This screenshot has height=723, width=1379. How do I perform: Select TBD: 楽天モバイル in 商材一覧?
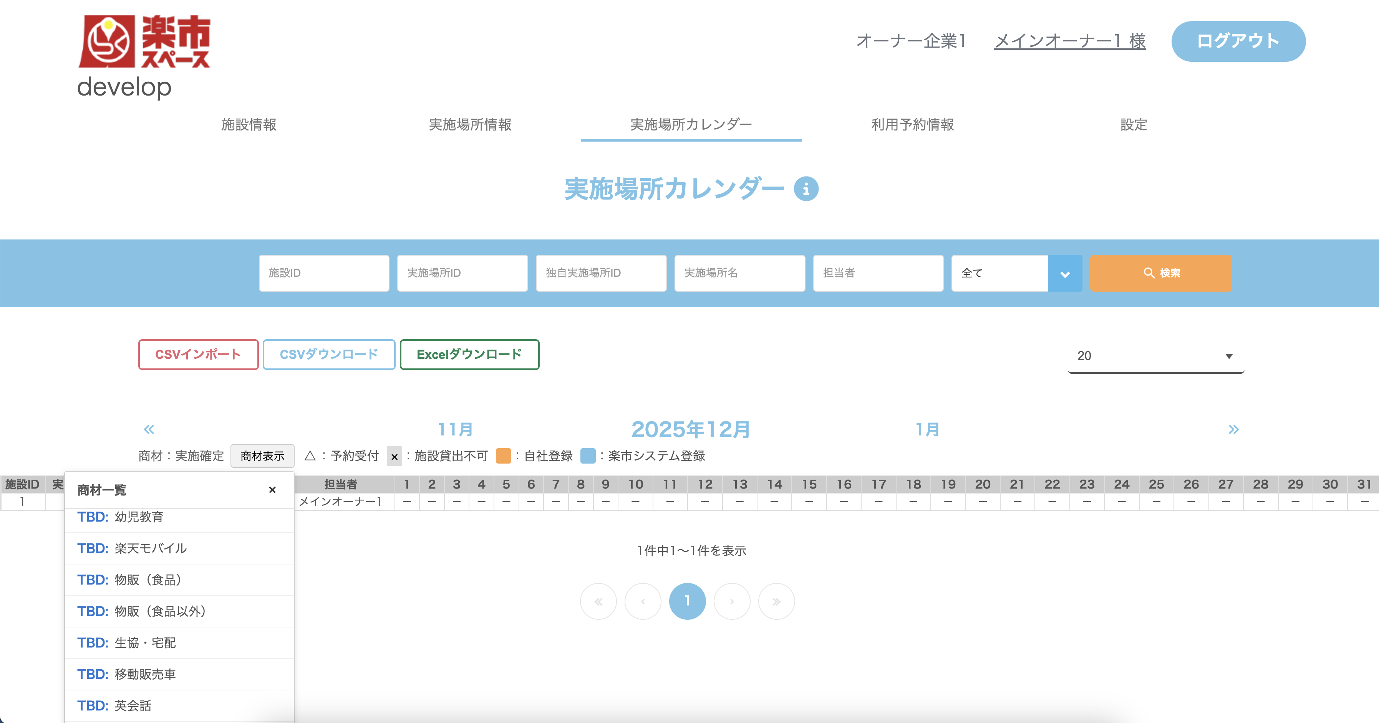point(150,548)
